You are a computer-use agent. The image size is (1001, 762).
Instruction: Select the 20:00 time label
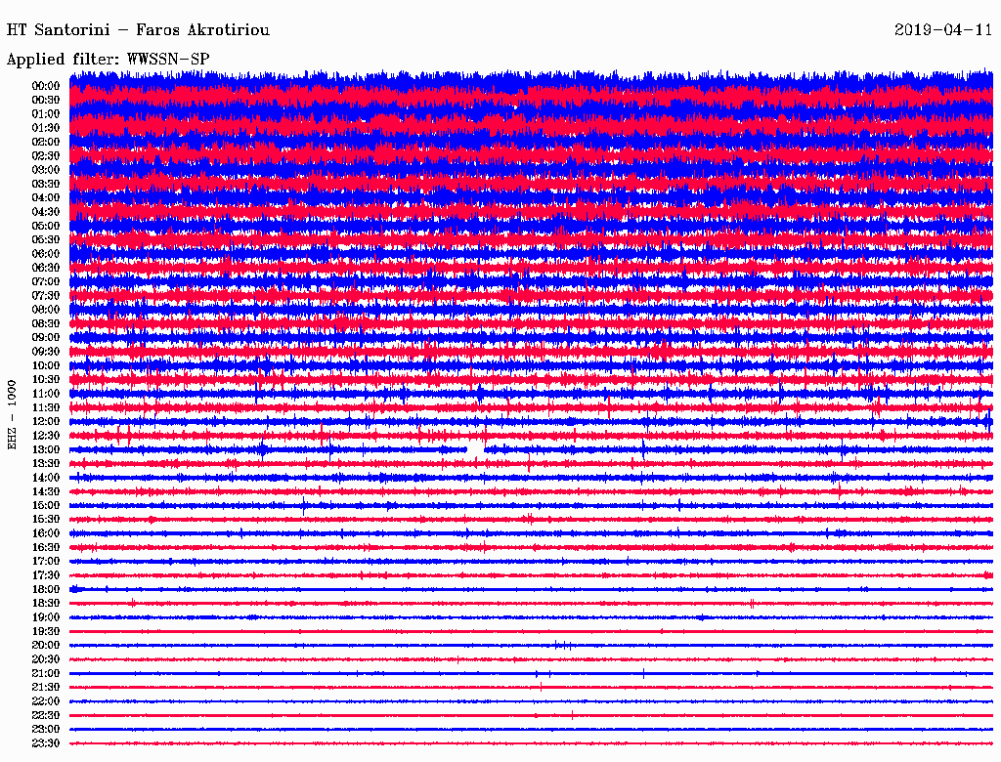[46, 646]
